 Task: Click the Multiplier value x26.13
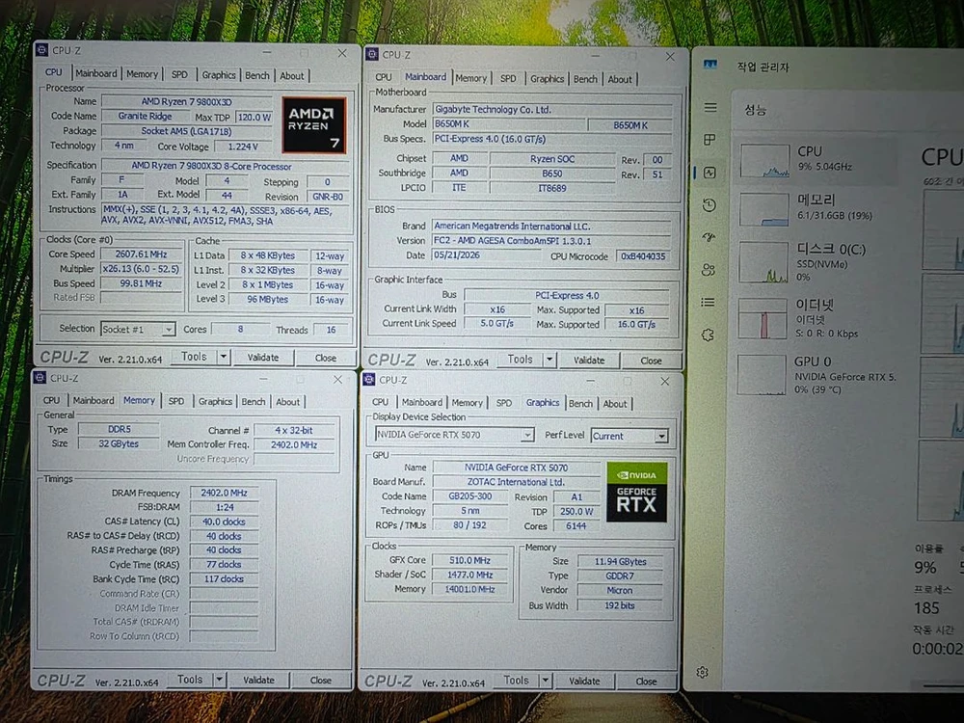[142, 269]
